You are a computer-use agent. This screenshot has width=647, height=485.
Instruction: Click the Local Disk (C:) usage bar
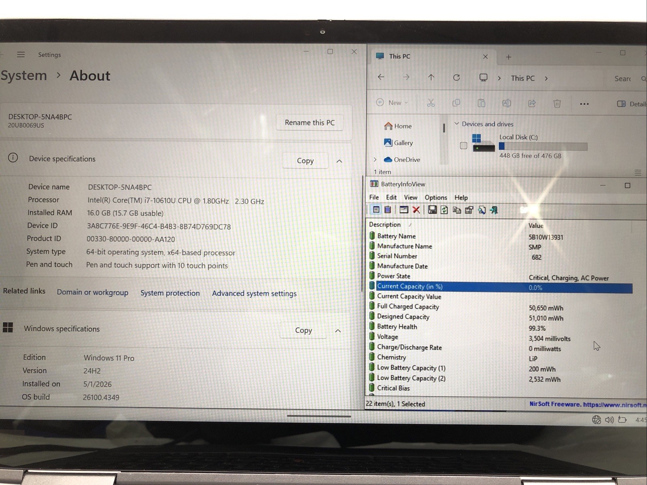[543, 146]
